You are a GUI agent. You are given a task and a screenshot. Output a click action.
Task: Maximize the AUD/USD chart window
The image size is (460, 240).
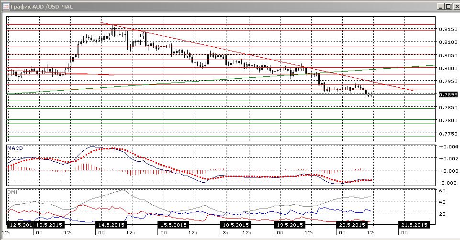448,6
